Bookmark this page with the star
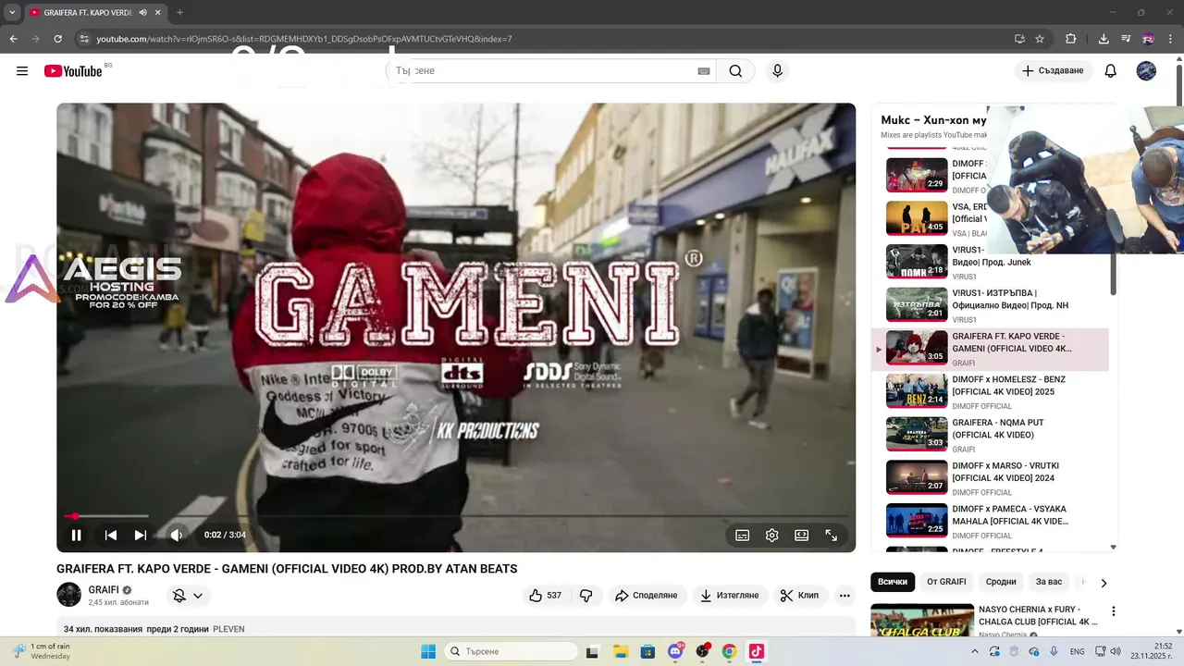This screenshot has width=1184, height=666. point(1040,39)
